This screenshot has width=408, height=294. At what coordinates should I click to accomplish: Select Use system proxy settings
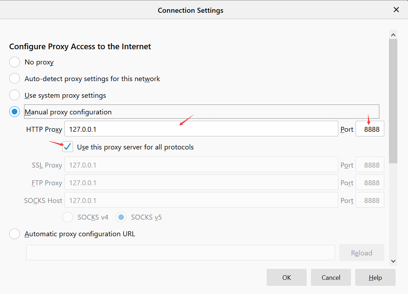(x=15, y=95)
